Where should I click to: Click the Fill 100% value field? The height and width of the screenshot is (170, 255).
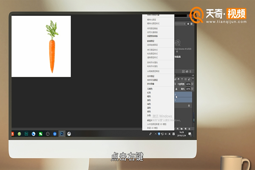(188, 89)
